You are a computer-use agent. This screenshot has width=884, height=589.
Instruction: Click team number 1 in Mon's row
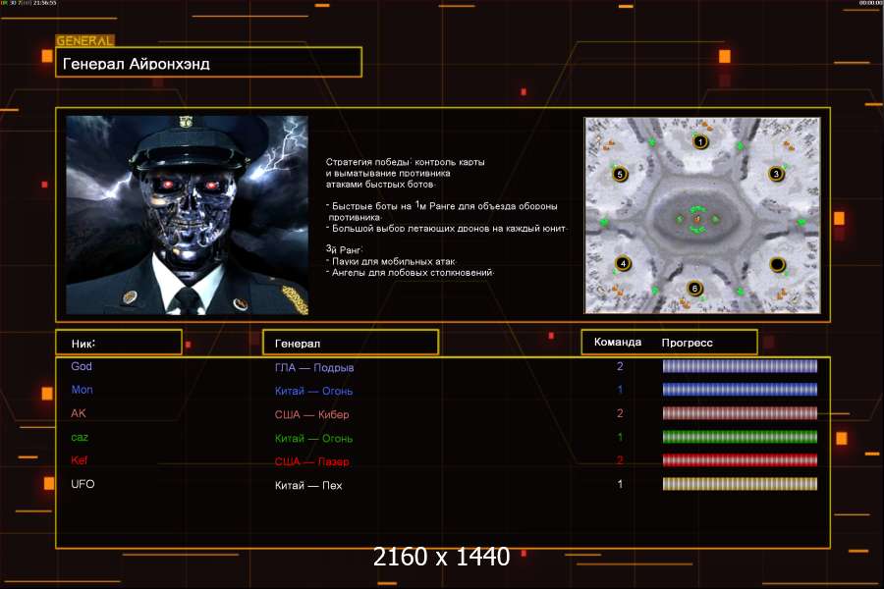(620, 390)
